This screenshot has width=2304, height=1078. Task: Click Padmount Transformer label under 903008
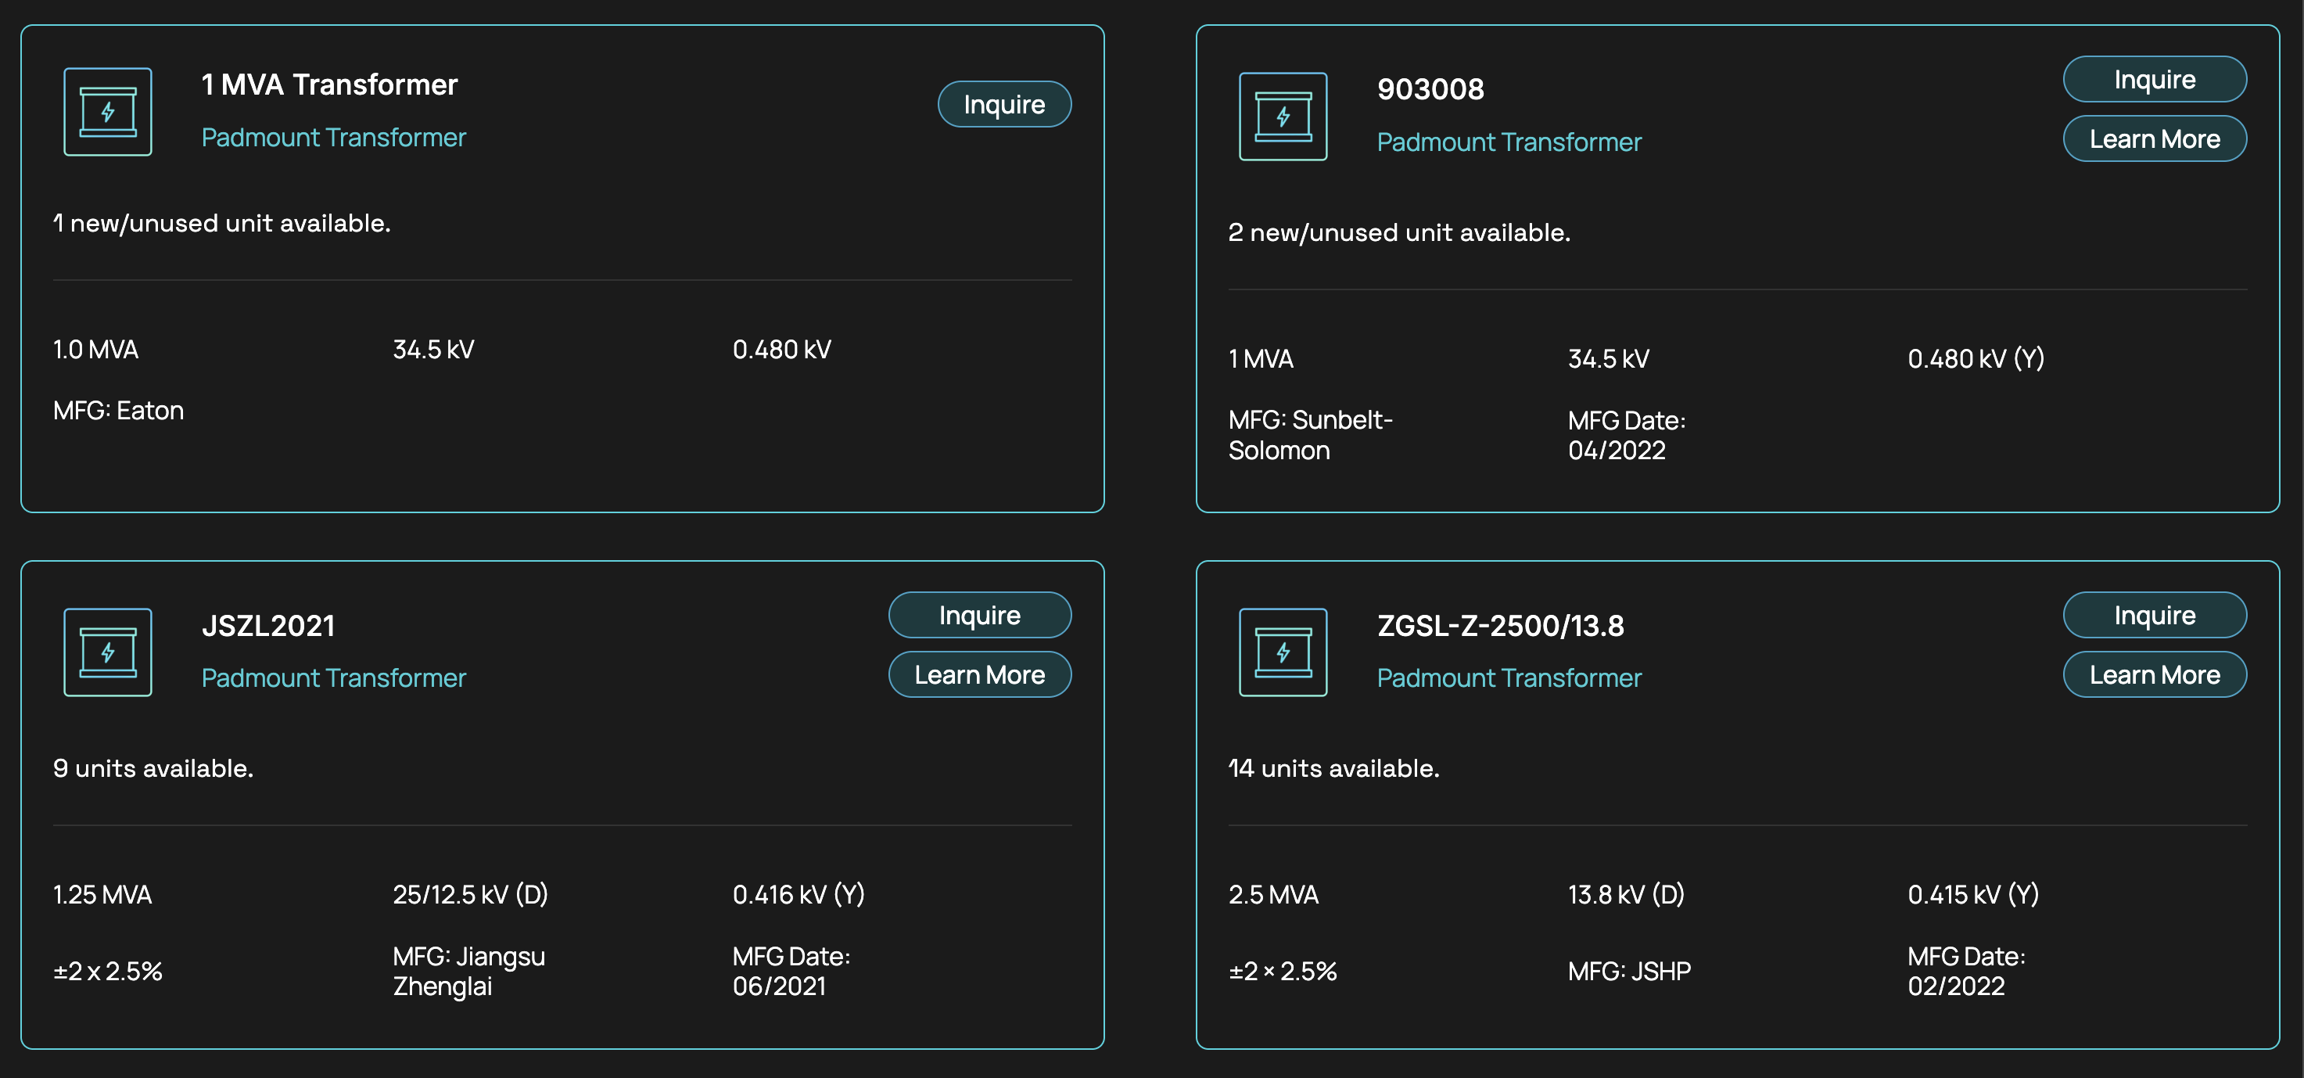click(1509, 142)
